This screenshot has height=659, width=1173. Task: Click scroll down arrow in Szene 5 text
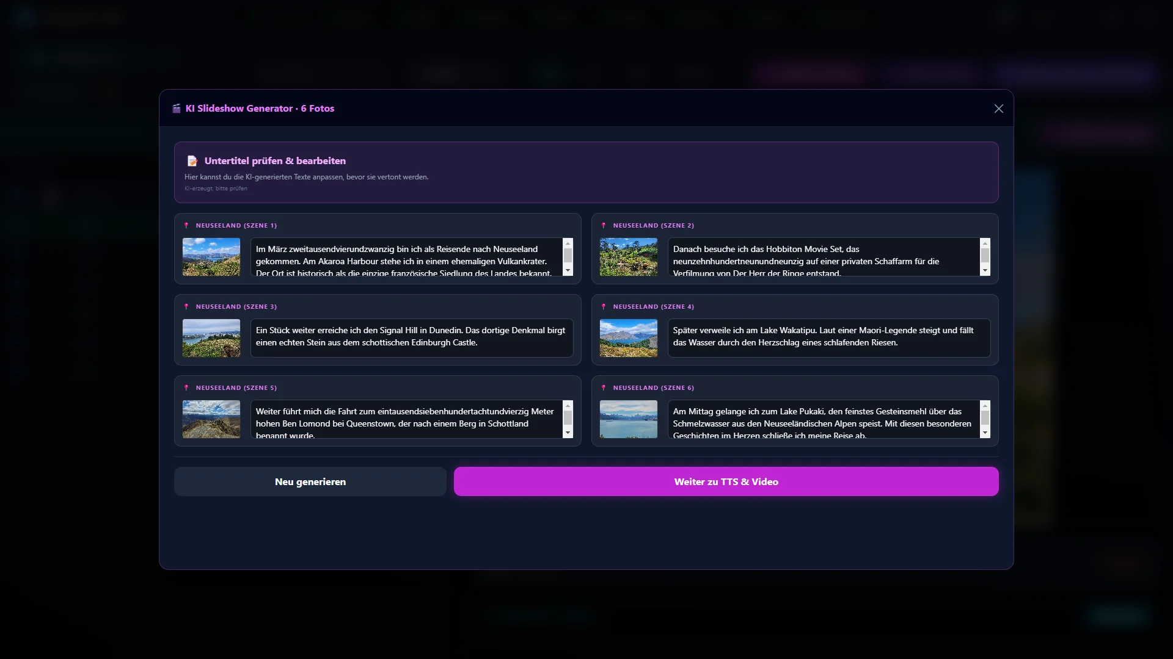[x=568, y=433]
